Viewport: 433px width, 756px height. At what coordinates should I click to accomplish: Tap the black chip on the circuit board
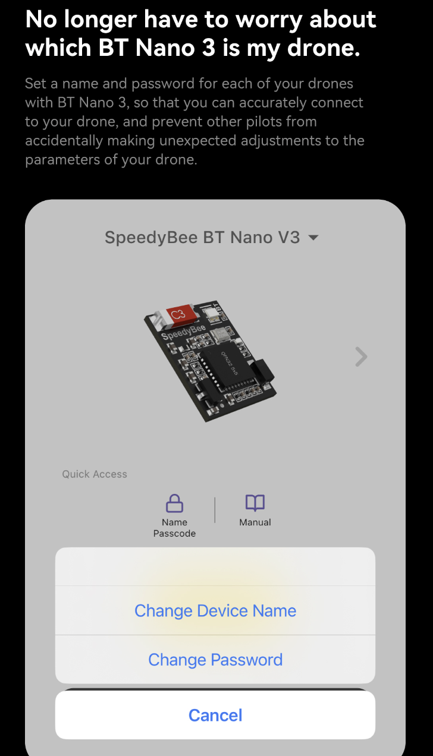(221, 367)
